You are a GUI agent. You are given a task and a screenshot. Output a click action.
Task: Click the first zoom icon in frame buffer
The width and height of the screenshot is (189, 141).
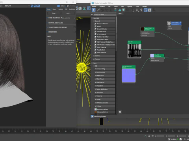pos(32,6)
